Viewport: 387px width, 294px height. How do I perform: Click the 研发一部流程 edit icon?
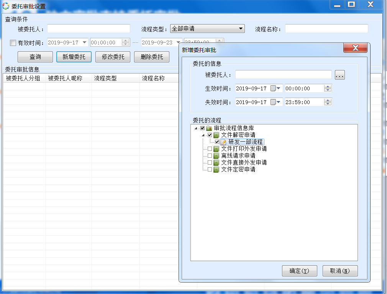[x=224, y=142]
